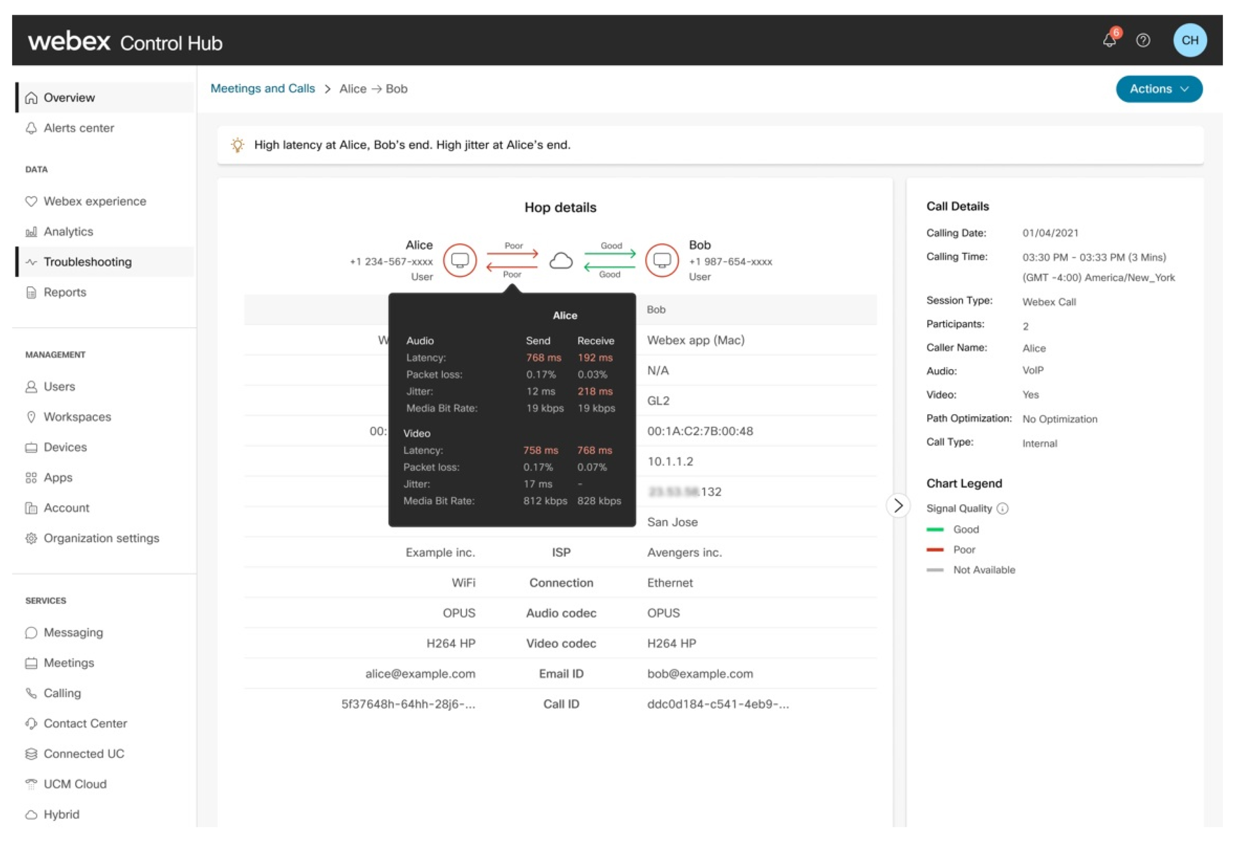Click the Reports document icon
1235x842 pixels.
(31, 292)
